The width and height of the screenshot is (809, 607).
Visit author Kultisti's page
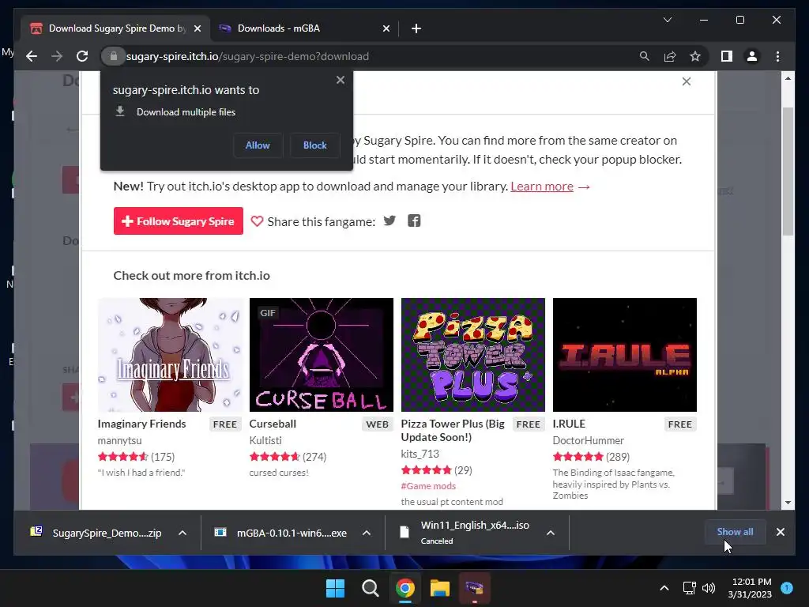click(x=265, y=440)
